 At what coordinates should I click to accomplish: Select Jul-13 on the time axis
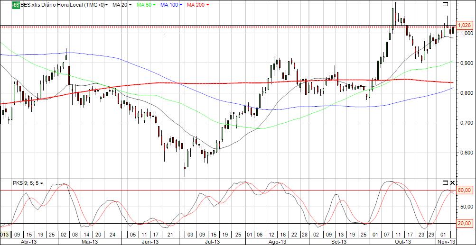(x=213, y=242)
